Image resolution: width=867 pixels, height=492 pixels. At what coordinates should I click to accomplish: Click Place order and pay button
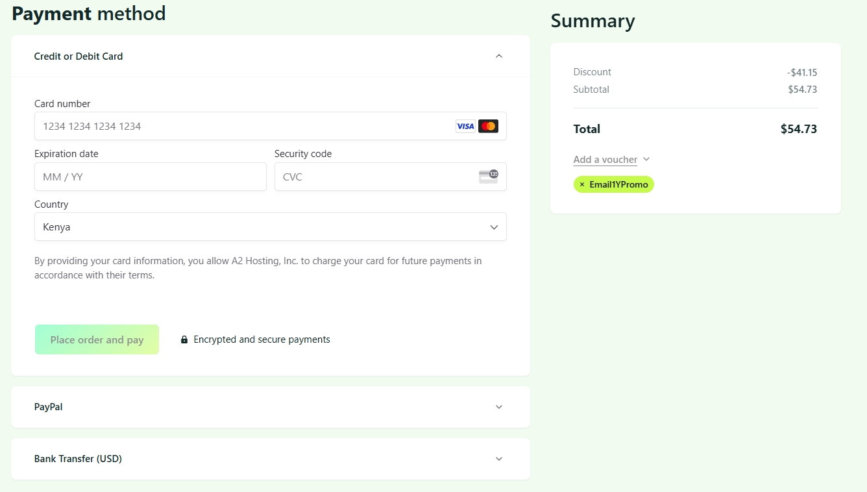(x=97, y=339)
